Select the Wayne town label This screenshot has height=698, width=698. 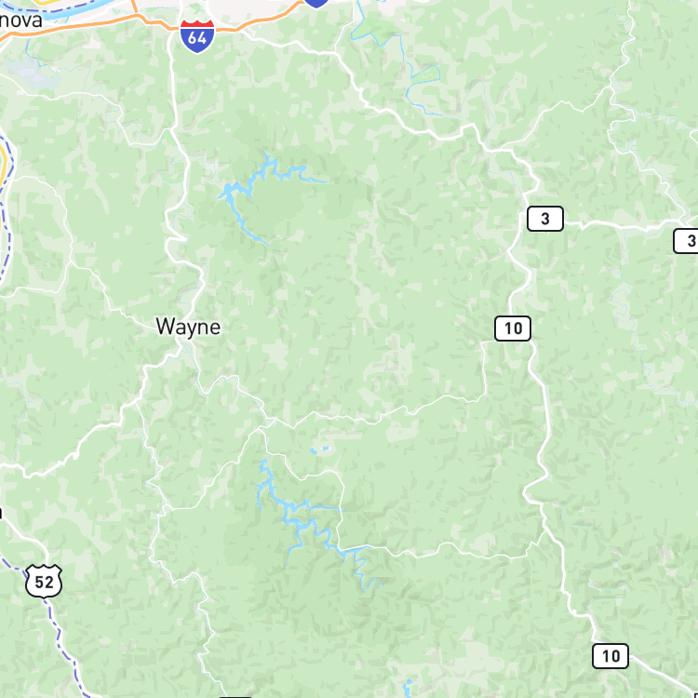point(188,328)
